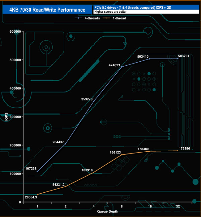Screen dimensions: 201x217
Task: Select the 4-threads legend label
Action: click(x=92, y=18)
